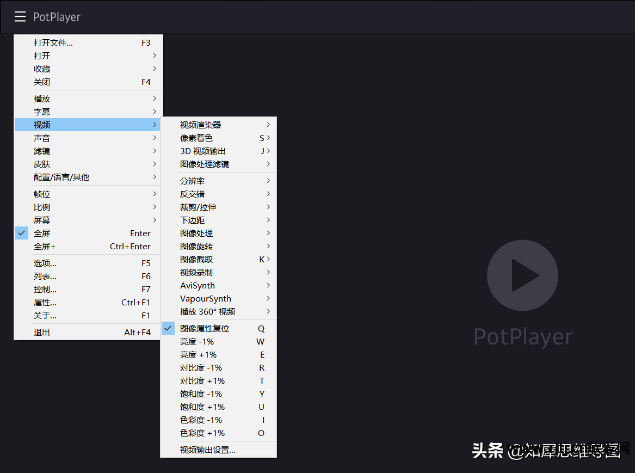635x473 pixels.
Task: Open 图像处理 submenu
Action: point(218,234)
